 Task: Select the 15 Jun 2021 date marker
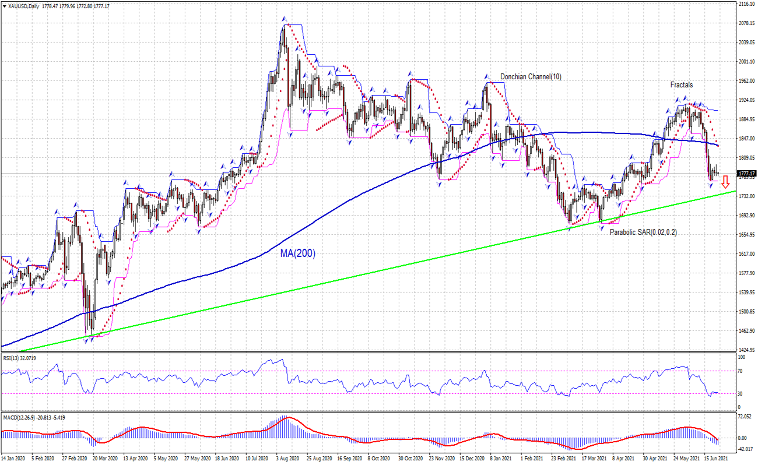pos(716,459)
